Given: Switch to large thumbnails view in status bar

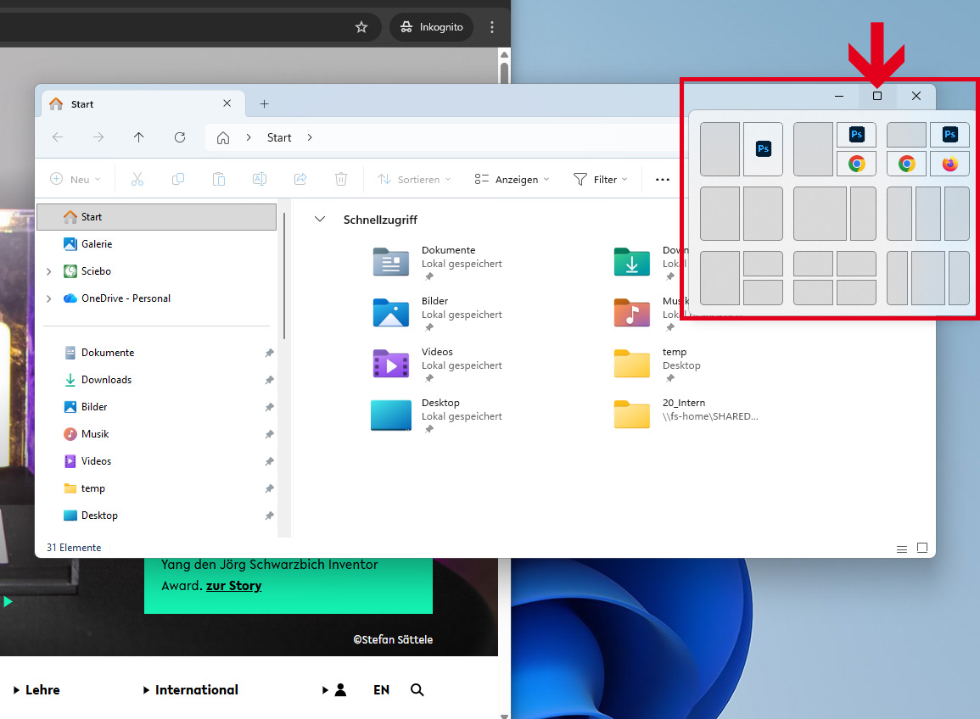Looking at the screenshot, I should 922,549.
